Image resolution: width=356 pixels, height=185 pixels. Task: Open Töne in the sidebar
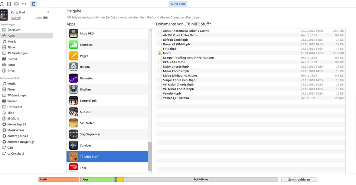pos(26,112)
